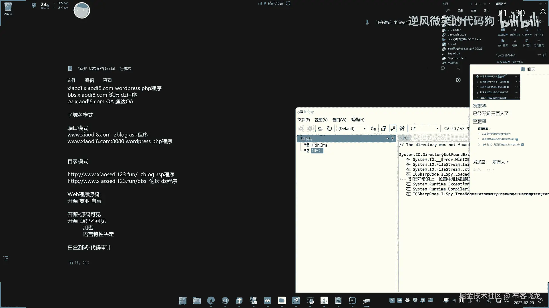
Task: Click the Collapse all tree nodes icon
Action: 383,129
